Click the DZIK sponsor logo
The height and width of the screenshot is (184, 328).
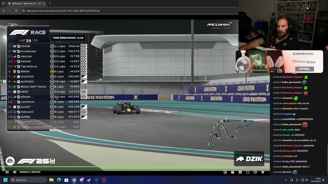point(249,159)
